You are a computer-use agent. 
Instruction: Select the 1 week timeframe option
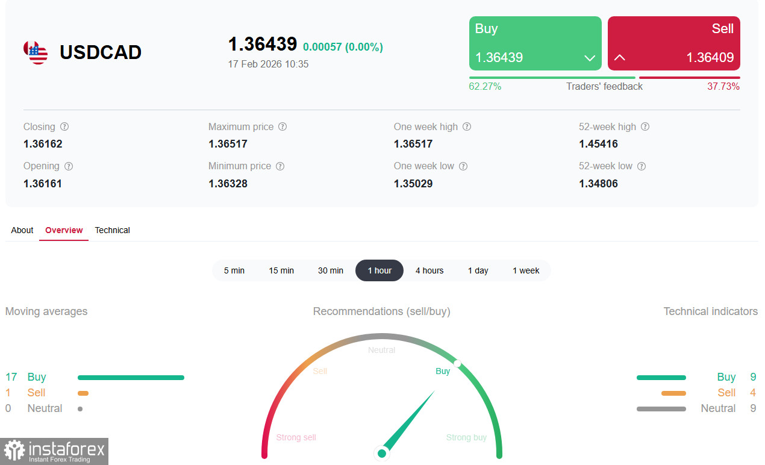click(x=525, y=270)
